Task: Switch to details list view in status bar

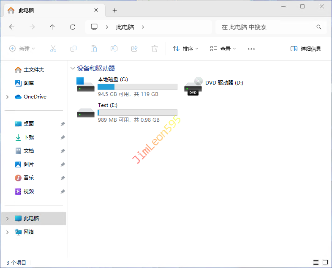Action: point(316,263)
